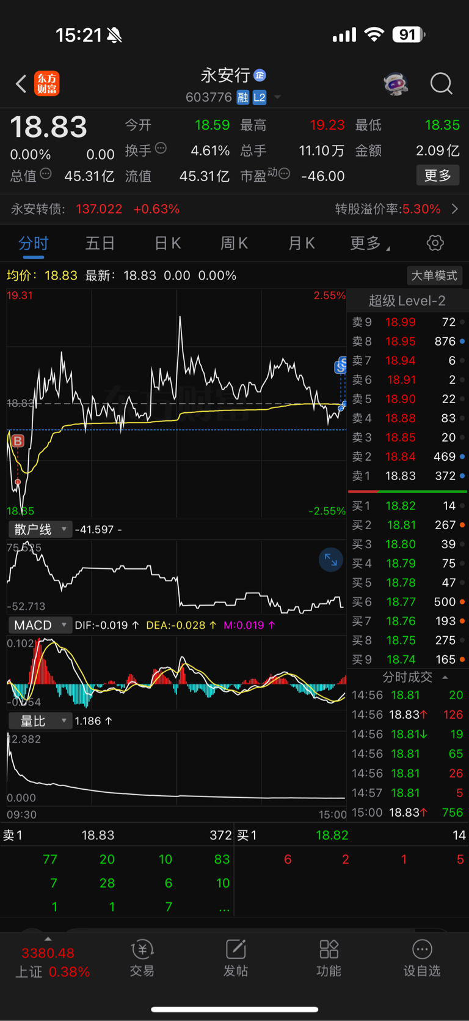Open the MACD indicator dropdown

[x=40, y=625]
